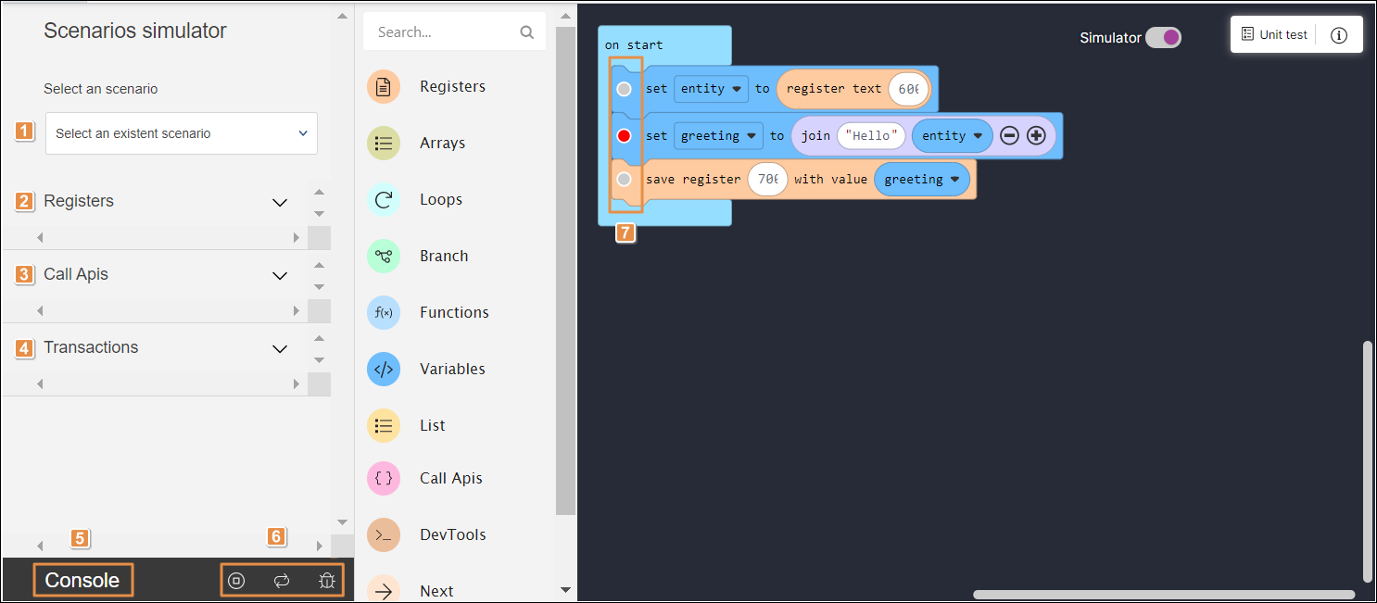The height and width of the screenshot is (603, 1377).
Task: Open the Arrays block category icon
Action: point(384,143)
